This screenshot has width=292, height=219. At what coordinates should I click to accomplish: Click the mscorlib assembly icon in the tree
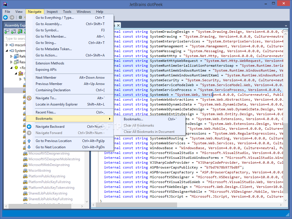tap(12, 45)
